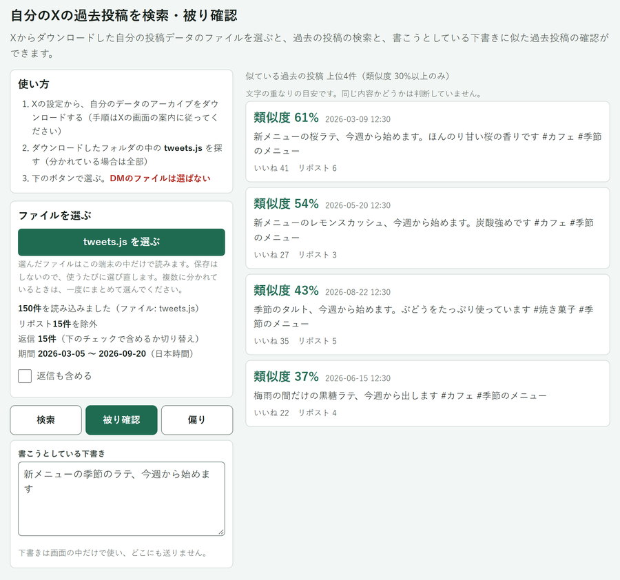This screenshot has width=620, height=580.
Task: Click the instruction step mentioning tweets.js
Action: (x=127, y=155)
